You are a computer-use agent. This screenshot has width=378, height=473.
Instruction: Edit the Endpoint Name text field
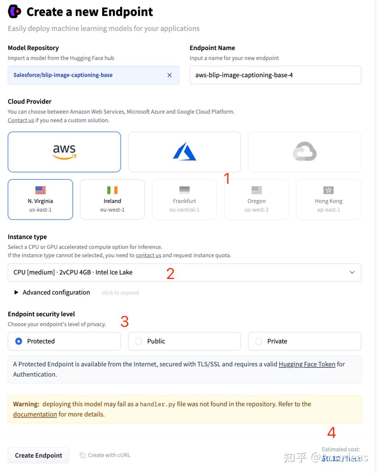click(x=275, y=75)
